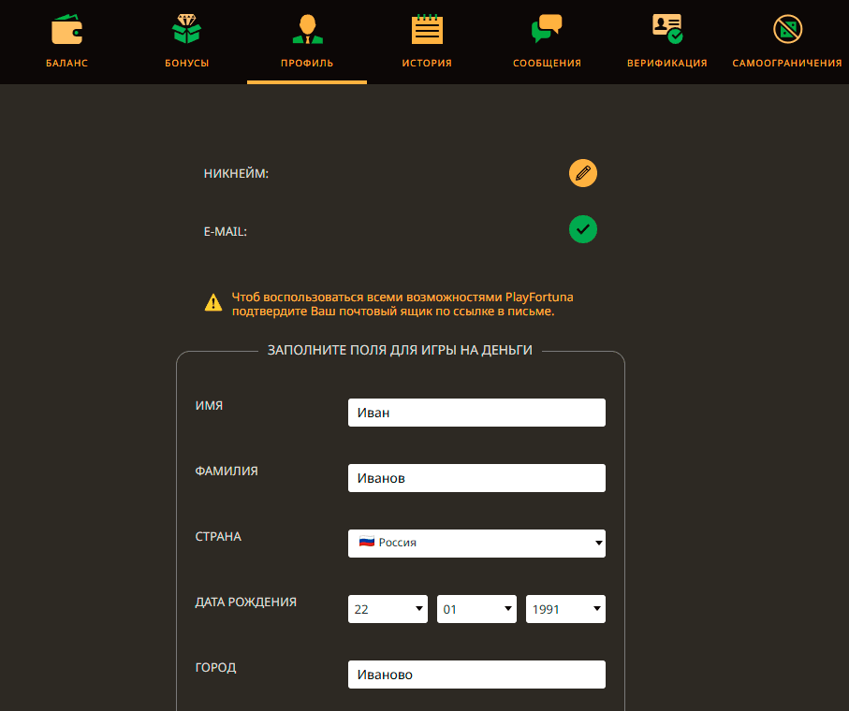Image resolution: width=849 pixels, height=711 pixels.
Task: Open ИСТОРИЯ via the notepad icon
Action: tap(427, 27)
